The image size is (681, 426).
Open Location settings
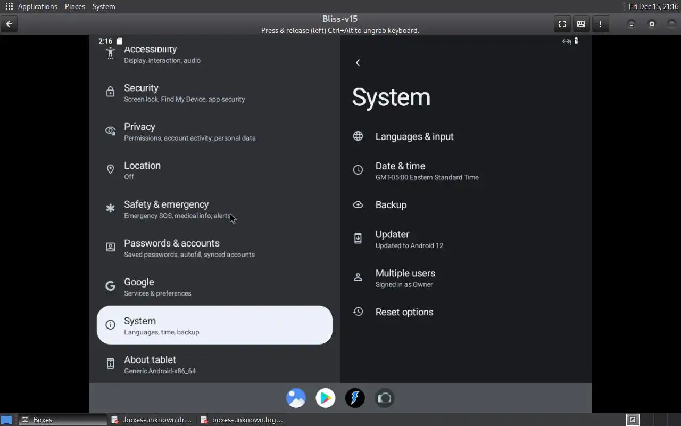[214, 170]
